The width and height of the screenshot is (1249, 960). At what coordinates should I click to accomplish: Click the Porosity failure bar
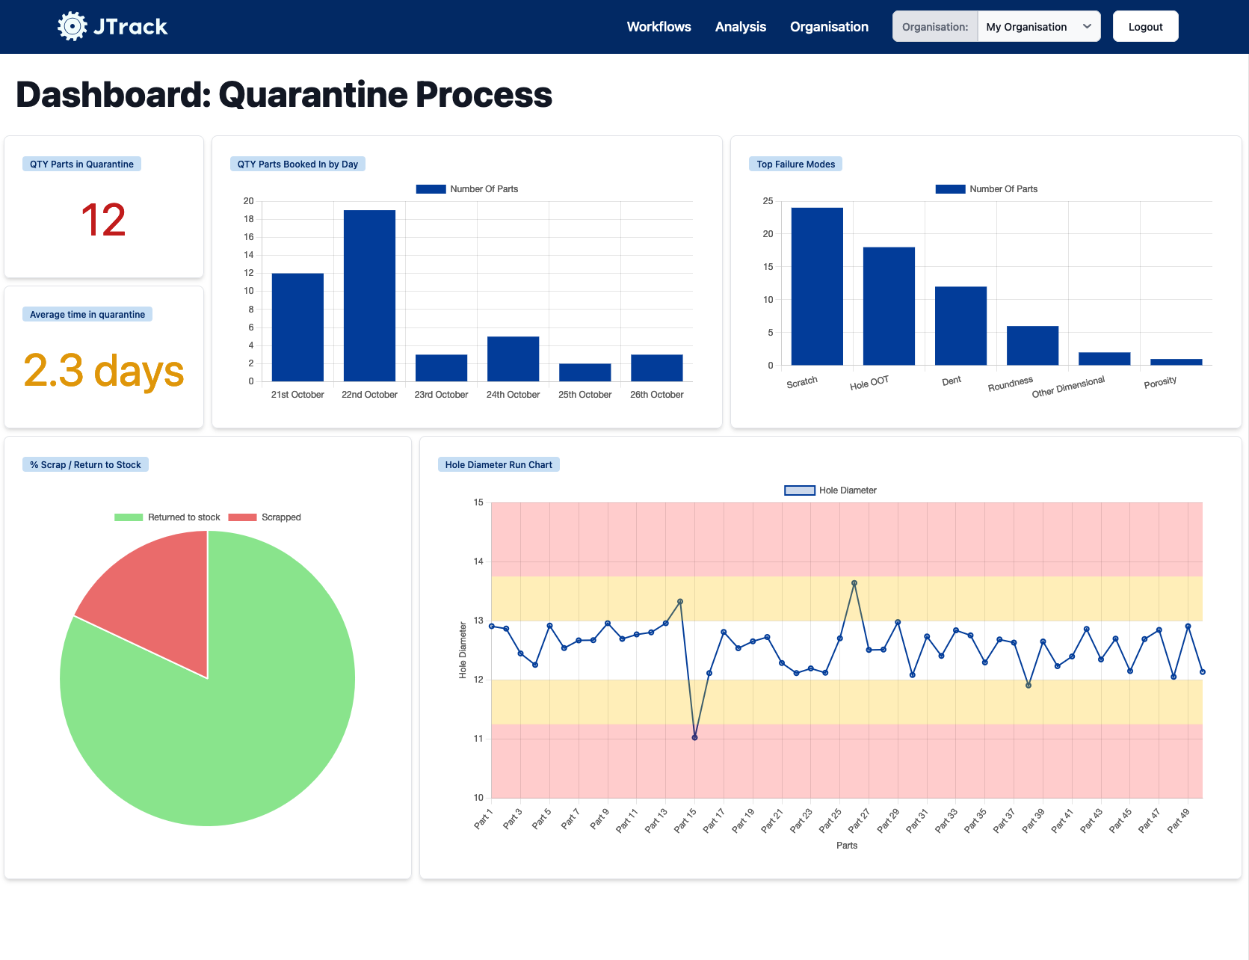pos(1176,362)
